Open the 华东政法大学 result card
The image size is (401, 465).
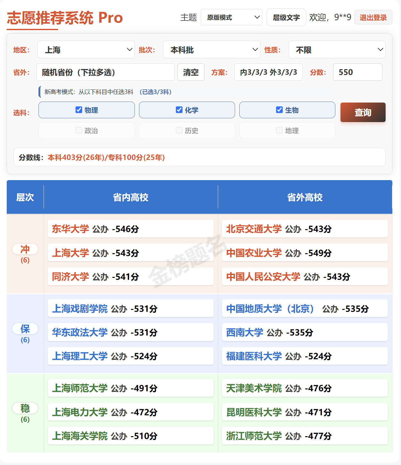(131, 332)
